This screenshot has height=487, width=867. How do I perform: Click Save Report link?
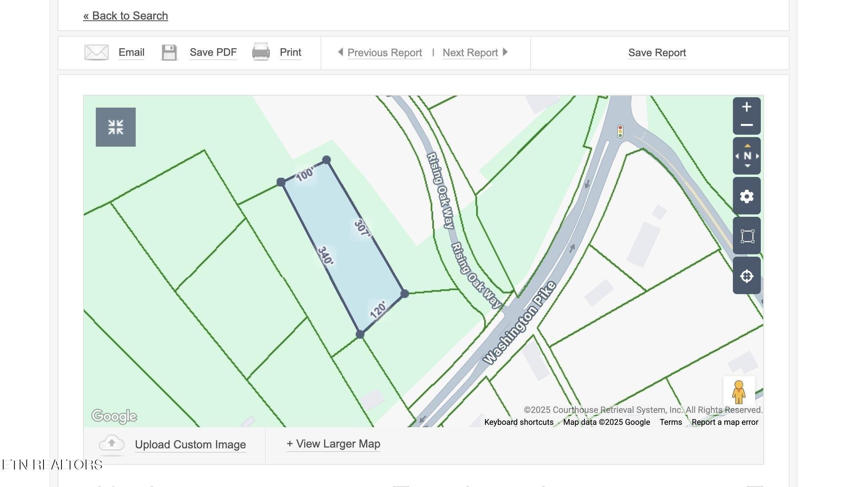[x=657, y=53]
